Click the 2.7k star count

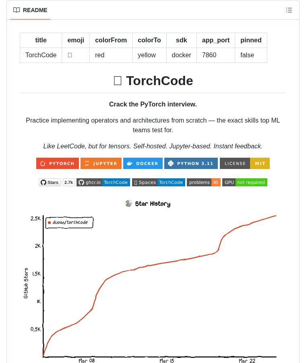pos(68,182)
